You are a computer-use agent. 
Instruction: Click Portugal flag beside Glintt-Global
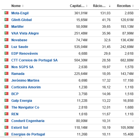6,20
